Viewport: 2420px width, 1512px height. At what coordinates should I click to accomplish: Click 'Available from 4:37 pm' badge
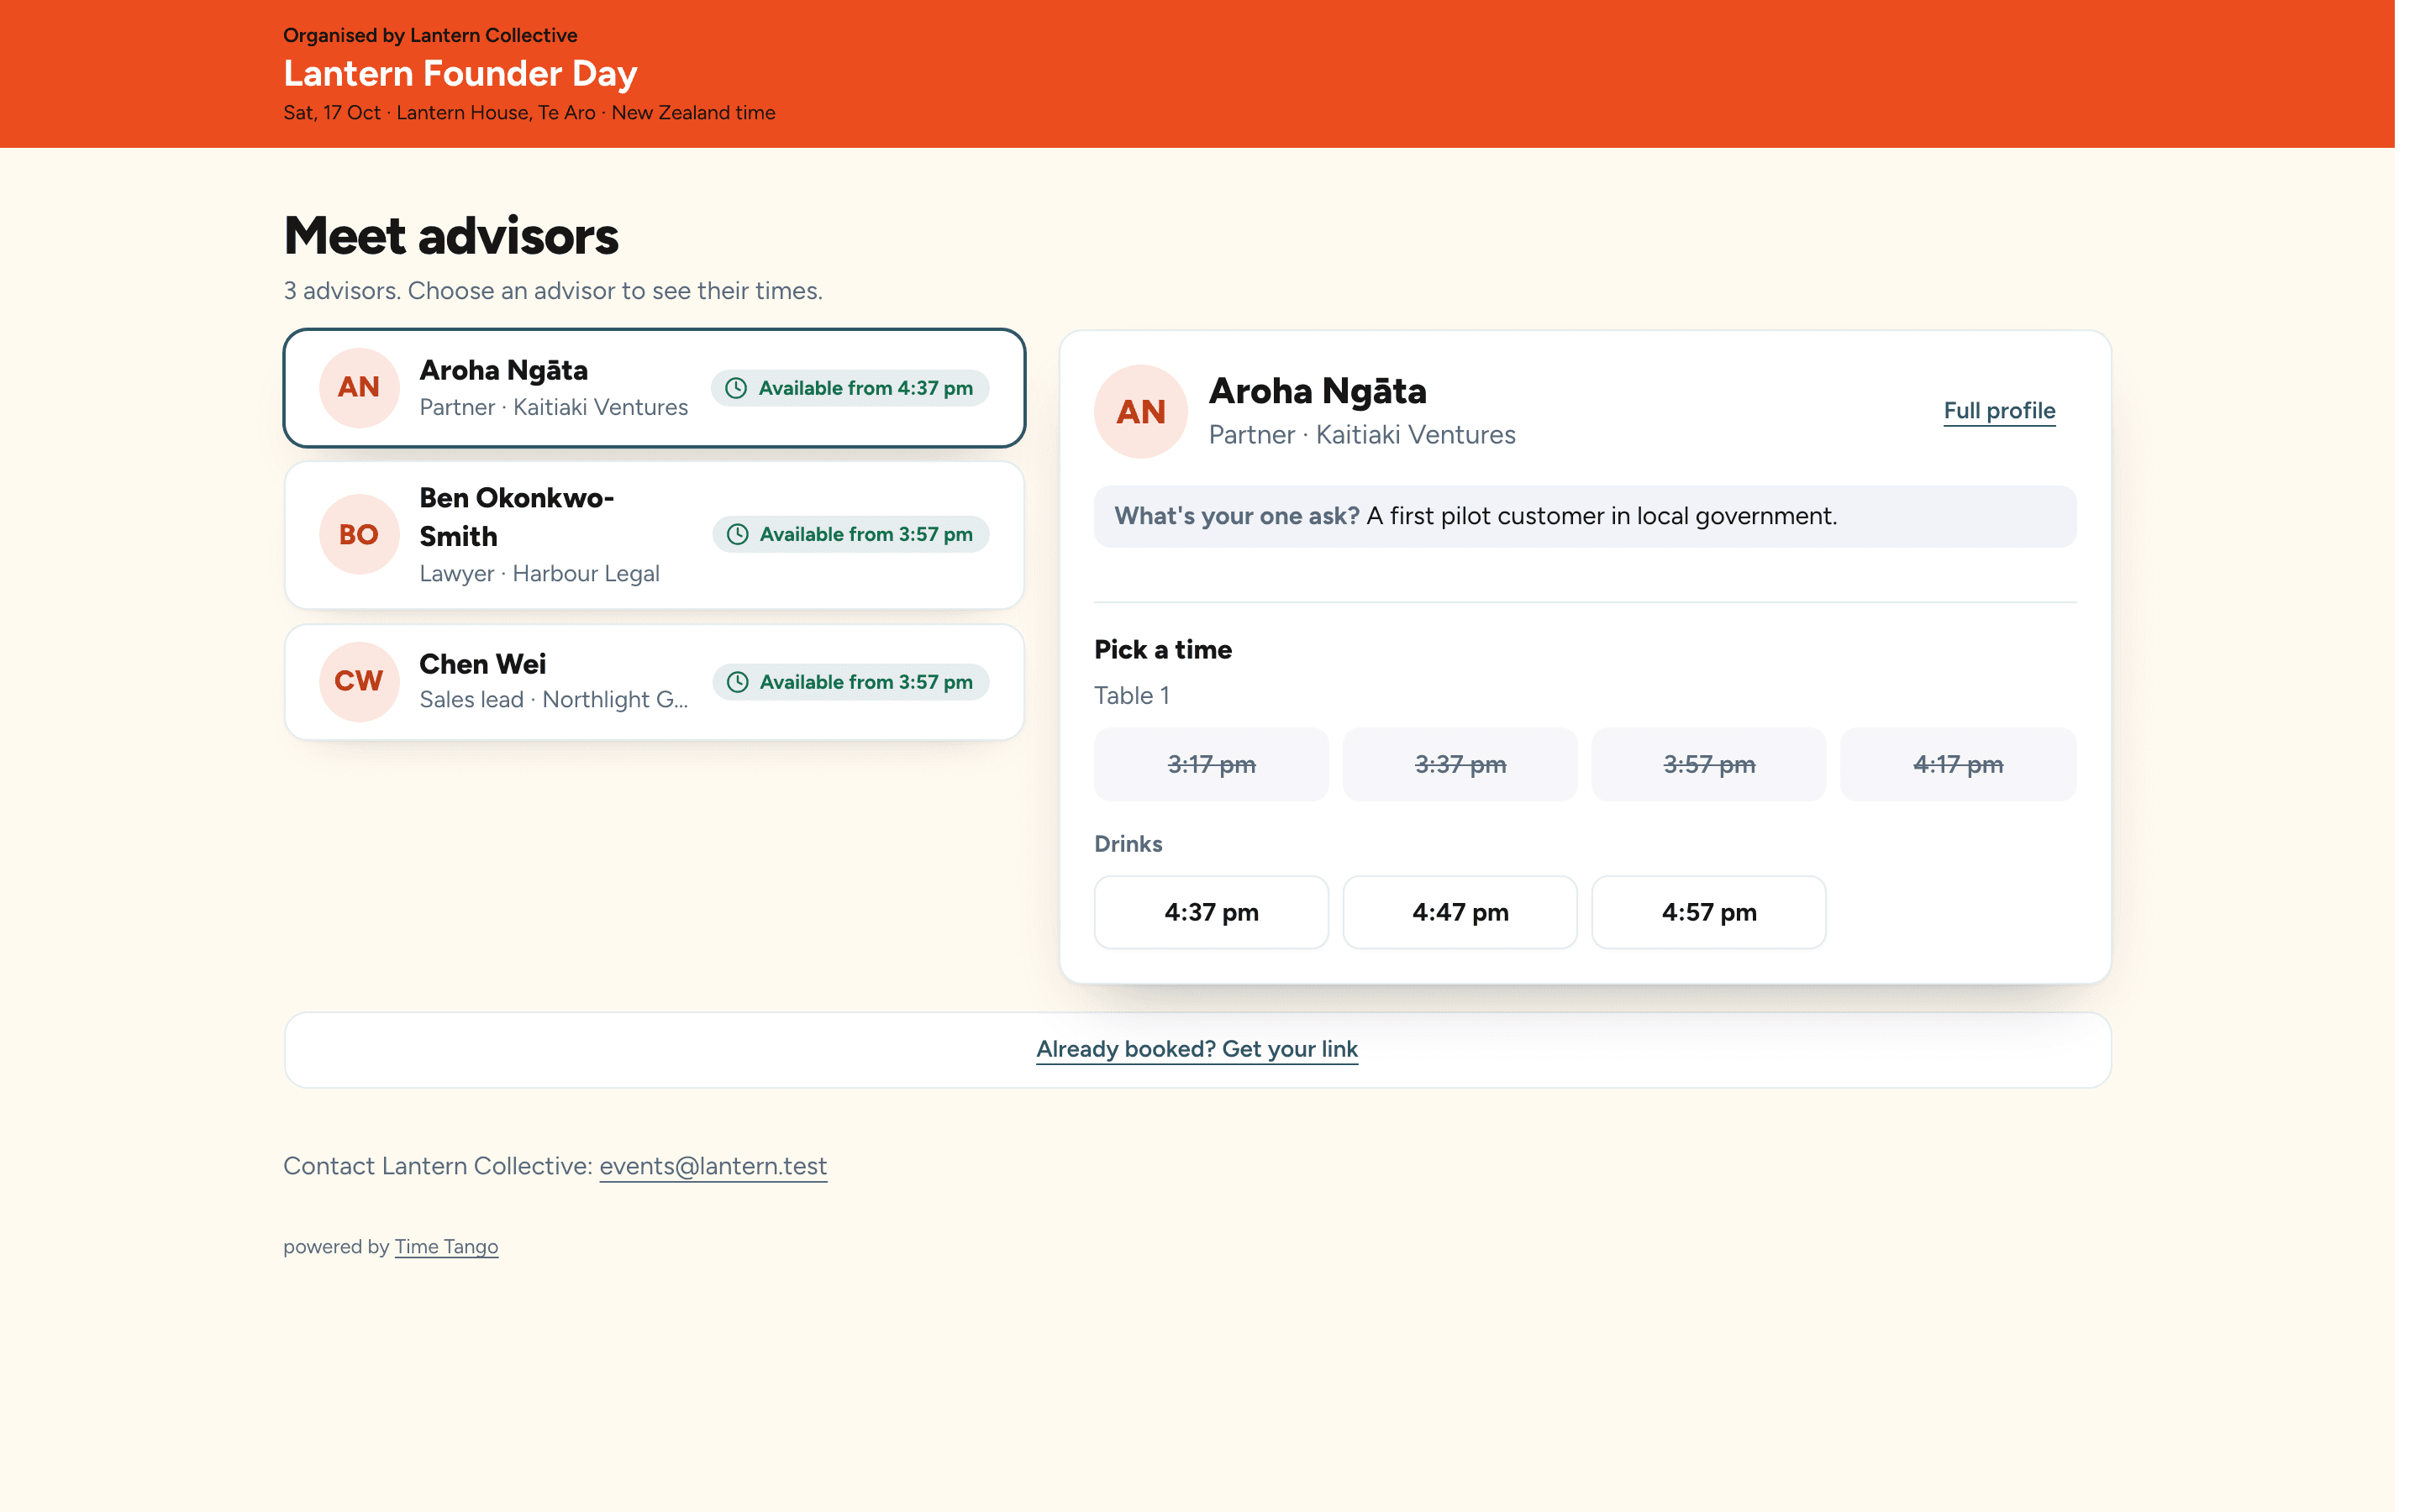click(x=850, y=388)
